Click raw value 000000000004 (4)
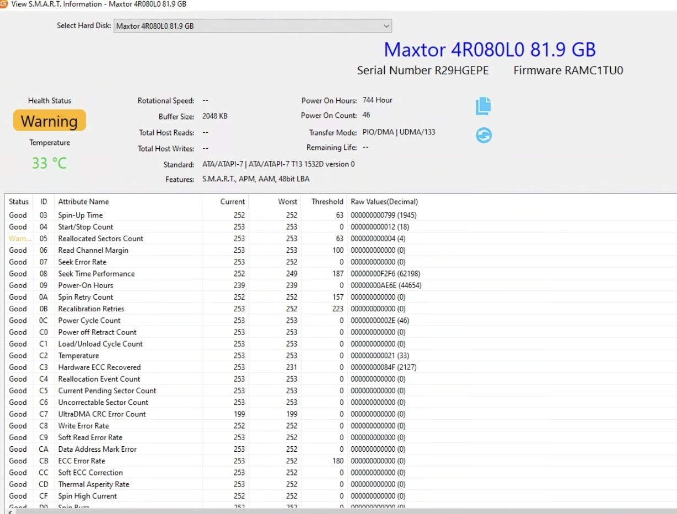This screenshot has height=514, width=677. point(377,239)
